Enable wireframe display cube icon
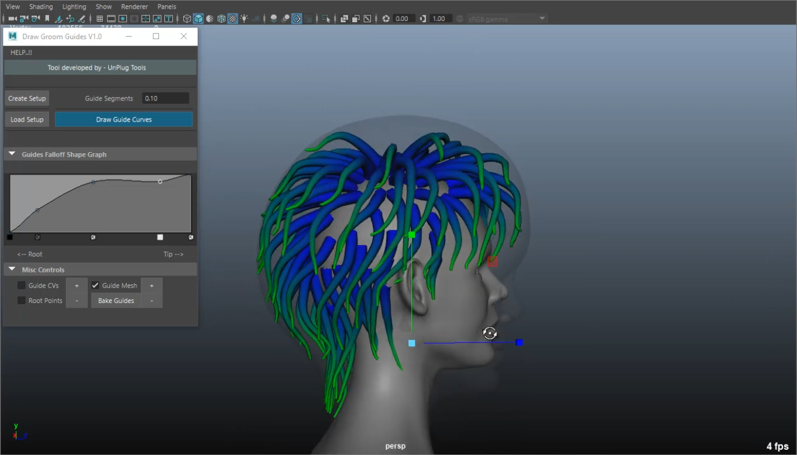This screenshot has width=797, height=455. coord(187,19)
